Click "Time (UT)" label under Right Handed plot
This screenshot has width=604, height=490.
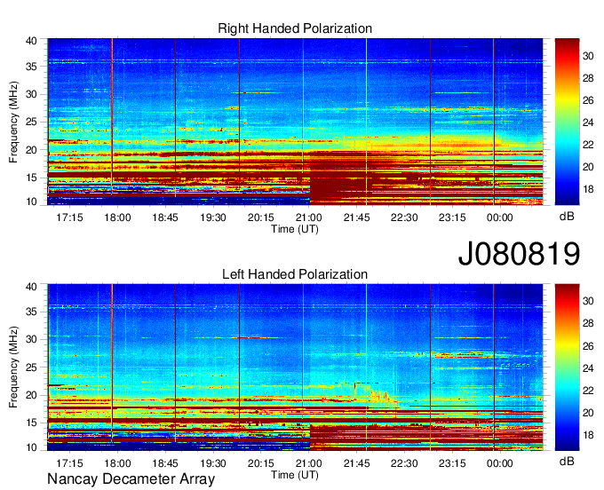tap(295, 229)
